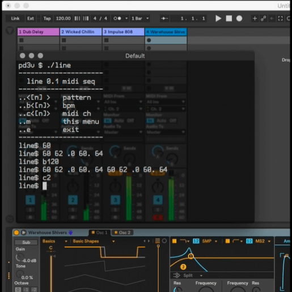Screen dimensions: 292x292
Task: Arm the round Record button in transport
Action: [239, 18]
